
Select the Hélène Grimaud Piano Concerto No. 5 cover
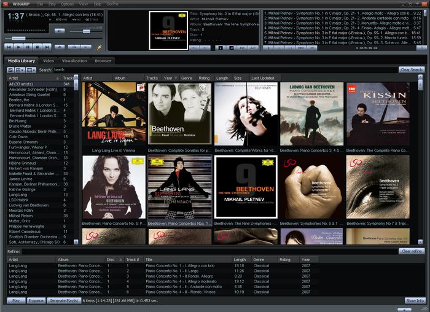pos(114,187)
